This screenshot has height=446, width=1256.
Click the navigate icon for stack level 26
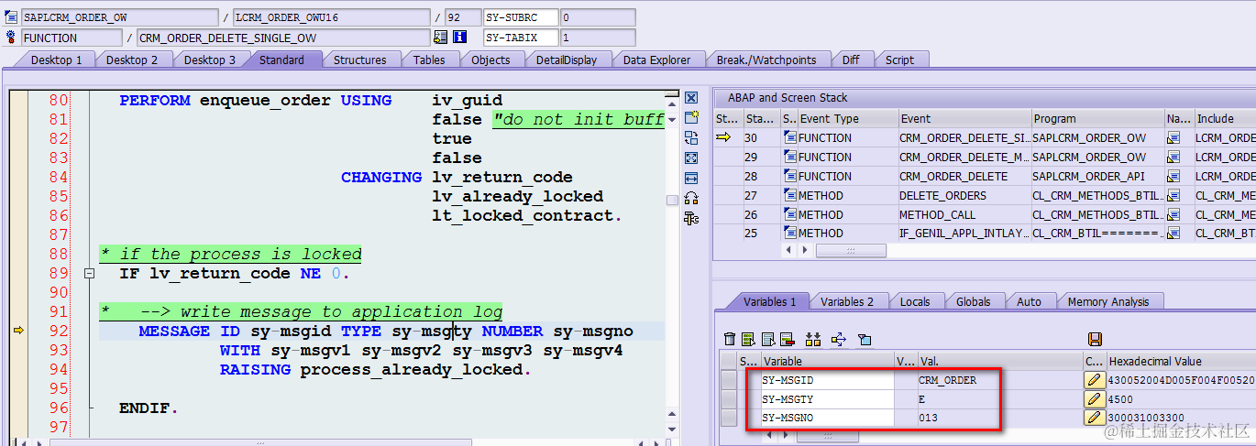coord(1173,214)
